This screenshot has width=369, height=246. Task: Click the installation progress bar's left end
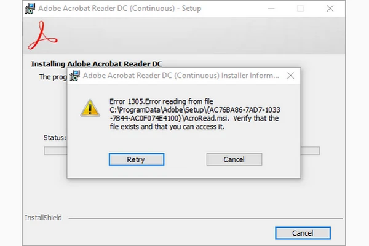pos(55,151)
